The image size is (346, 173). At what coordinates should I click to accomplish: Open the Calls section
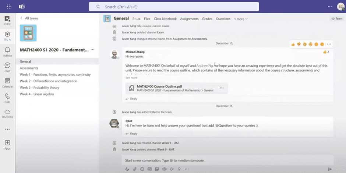7,98
